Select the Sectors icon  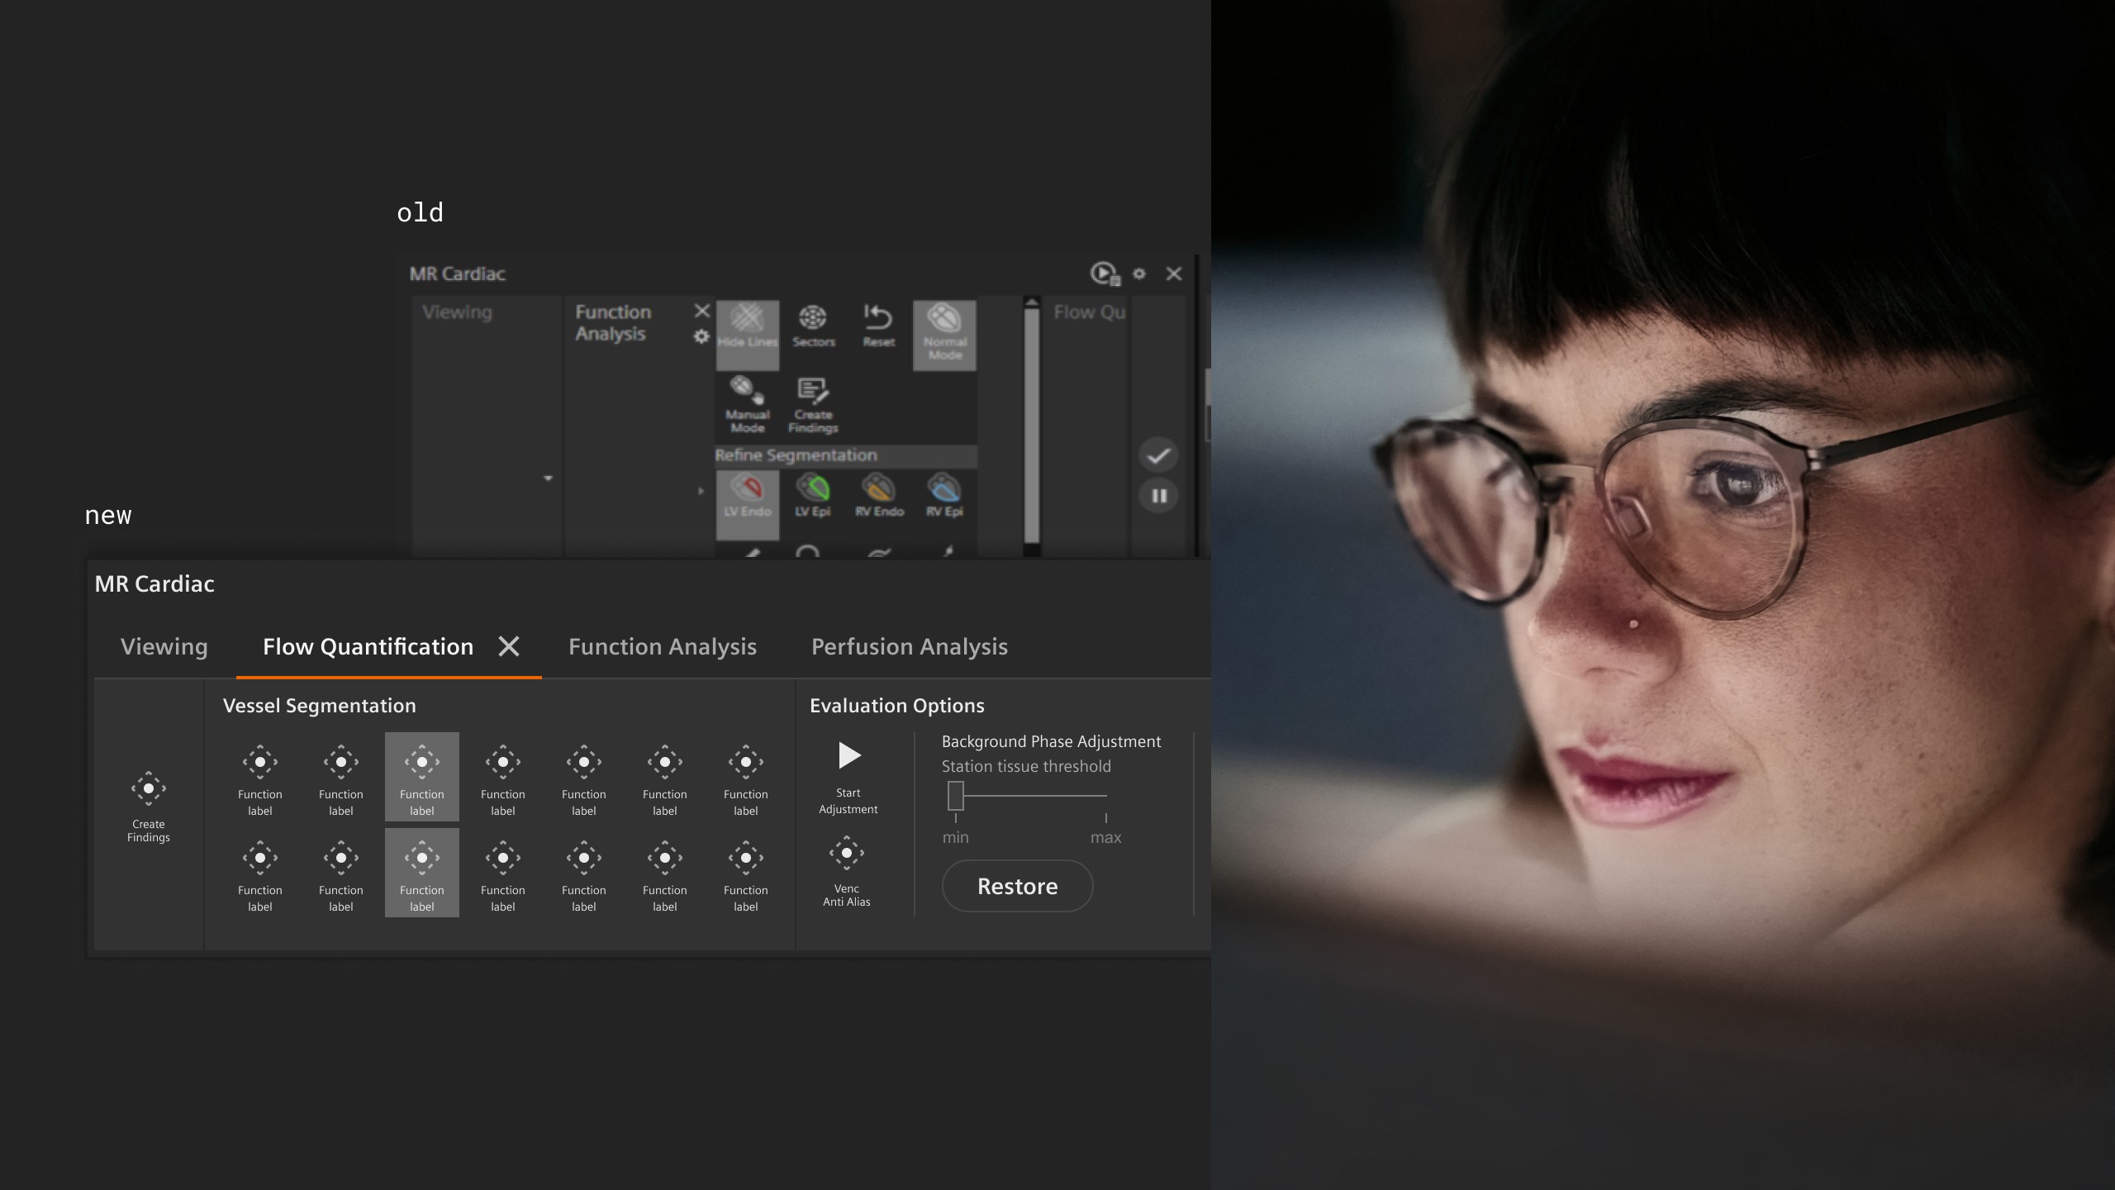click(x=813, y=317)
